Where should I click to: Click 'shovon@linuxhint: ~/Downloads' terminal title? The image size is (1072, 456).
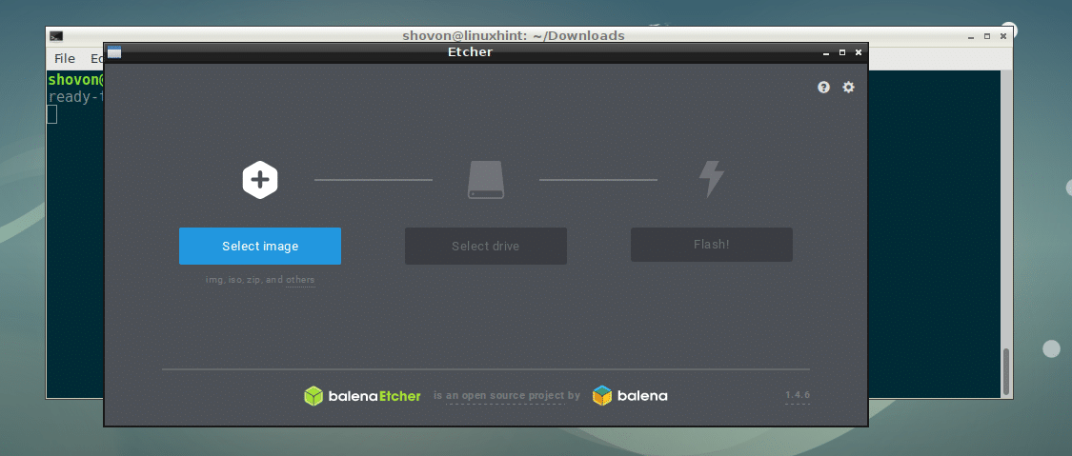(512, 35)
